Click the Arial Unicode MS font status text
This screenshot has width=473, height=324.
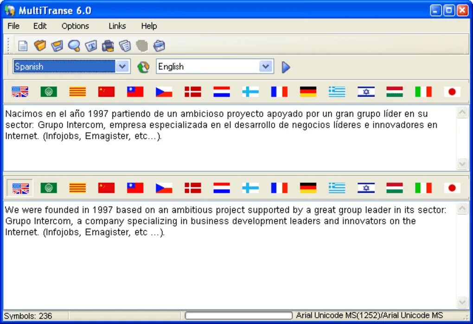(369, 316)
